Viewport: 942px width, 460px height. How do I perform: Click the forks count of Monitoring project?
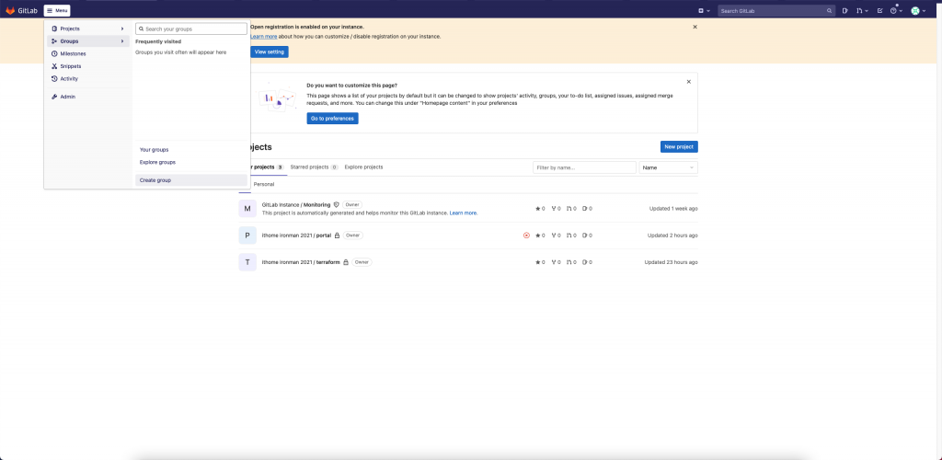tap(556, 209)
